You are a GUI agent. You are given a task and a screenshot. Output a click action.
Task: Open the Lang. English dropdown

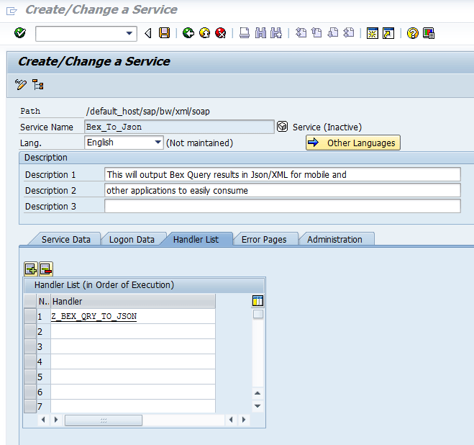point(158,143)
